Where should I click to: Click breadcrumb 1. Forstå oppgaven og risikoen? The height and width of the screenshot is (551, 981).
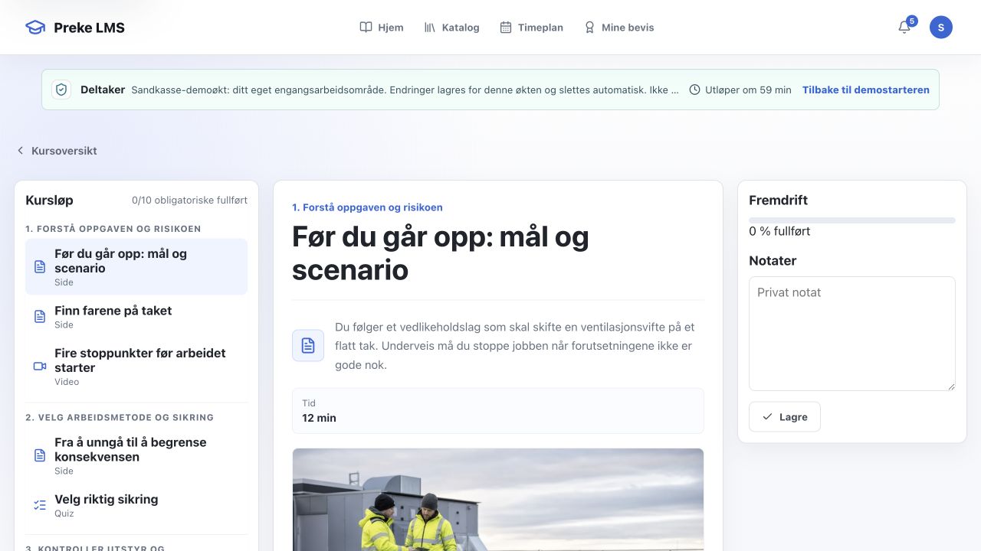click(x=367, y=207)
